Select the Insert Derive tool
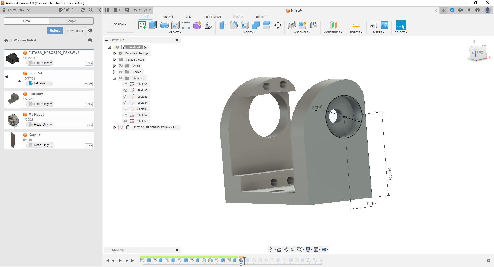Screen dimensions: 494x267 coord(373,25)
